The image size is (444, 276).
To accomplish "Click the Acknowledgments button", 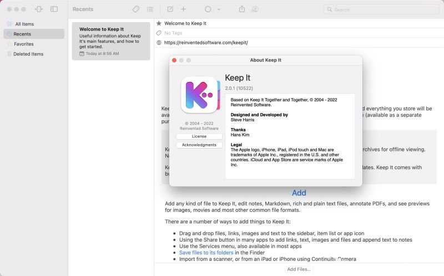I will click(199, 145).
